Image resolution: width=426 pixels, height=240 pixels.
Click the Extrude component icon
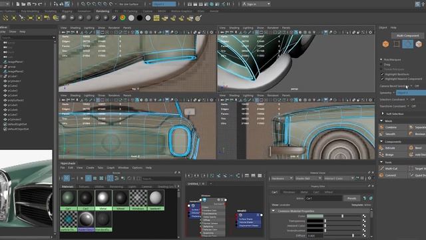pyautogui.click(x=381, y=148)
